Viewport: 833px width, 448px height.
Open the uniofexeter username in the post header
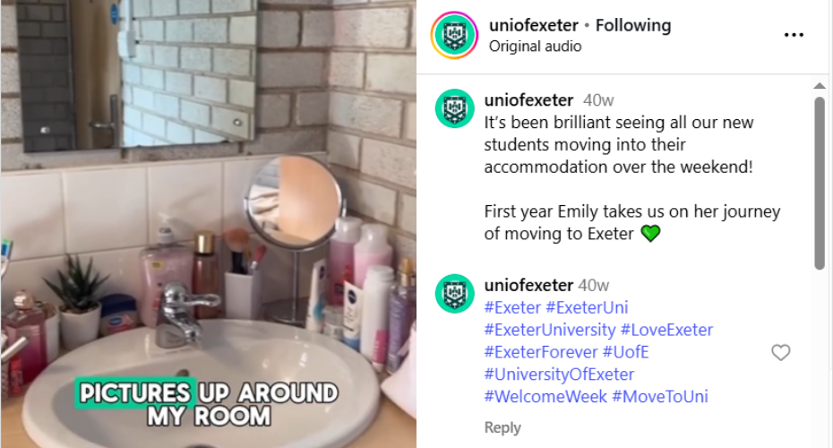click(533, 25)
